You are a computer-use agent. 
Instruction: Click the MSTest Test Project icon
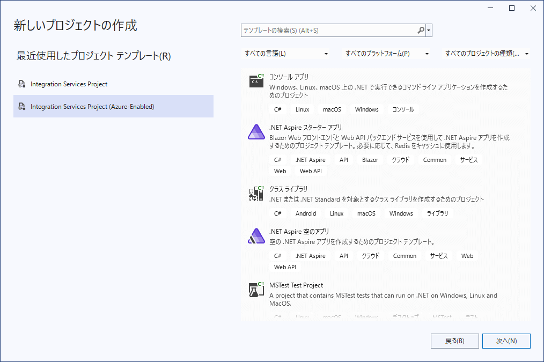pyautogui.click(x=256, y=290)
